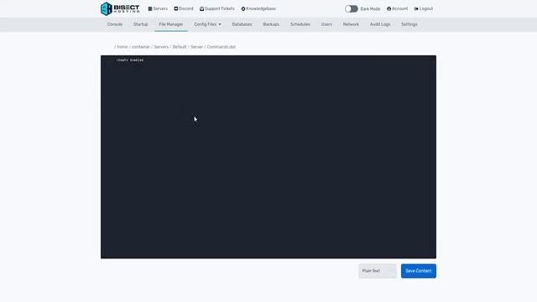Open the Knowledgebase link

tap(258, 8)
